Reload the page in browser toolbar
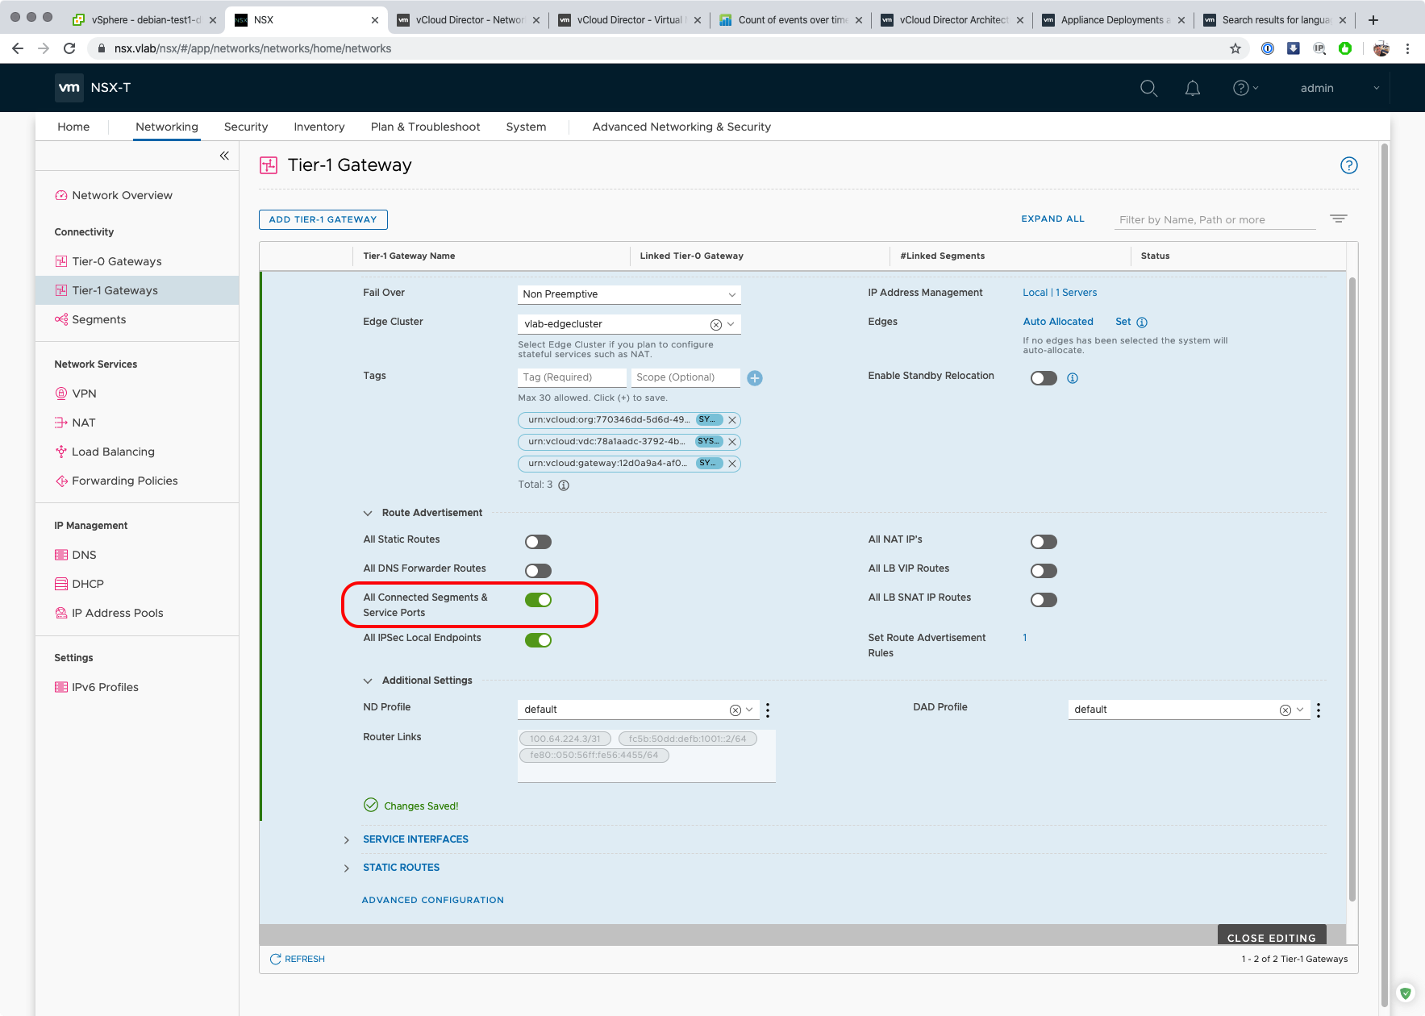The image size is (1425, 1016). pos(69,48)
